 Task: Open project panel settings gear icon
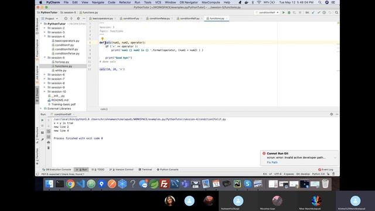78,18
